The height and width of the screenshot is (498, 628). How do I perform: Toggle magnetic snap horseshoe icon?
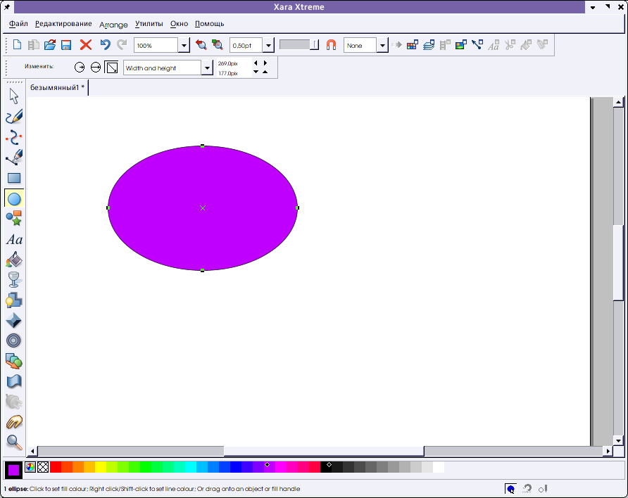click(x=331, y=45)
